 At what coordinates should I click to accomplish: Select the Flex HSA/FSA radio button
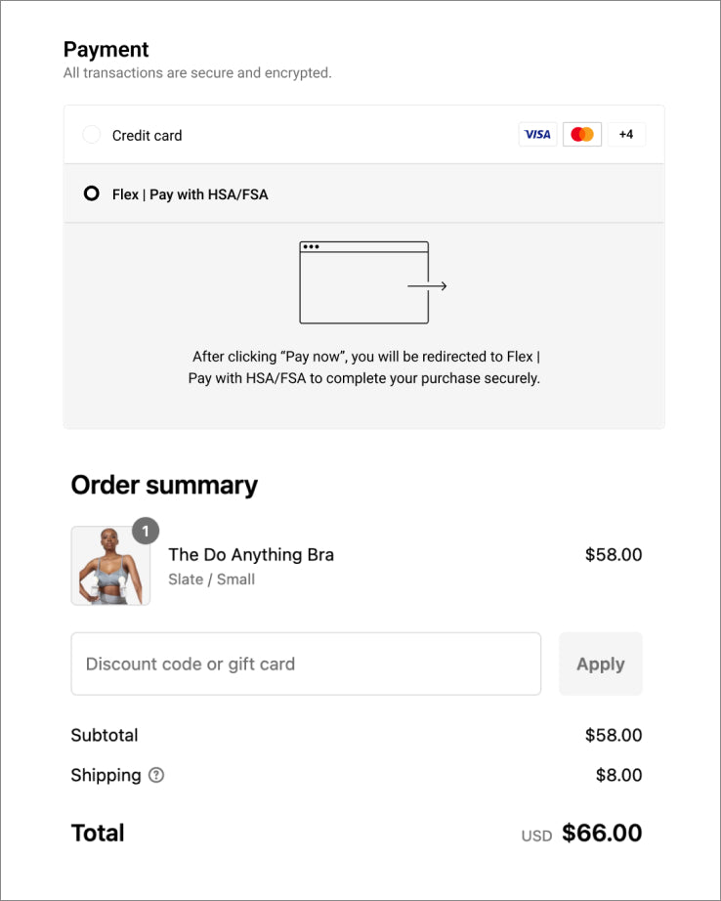coord(91,193)
